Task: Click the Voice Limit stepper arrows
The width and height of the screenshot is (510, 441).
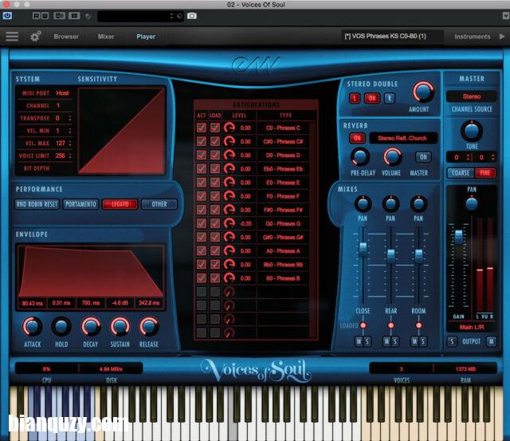Action: [70, 156]
